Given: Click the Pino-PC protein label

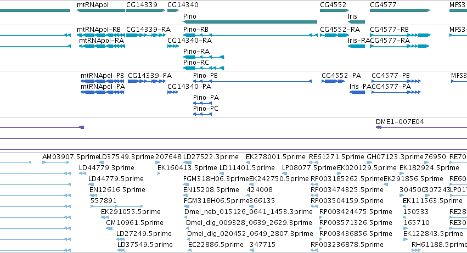Looking at the screenshot, I should point(205,109).
